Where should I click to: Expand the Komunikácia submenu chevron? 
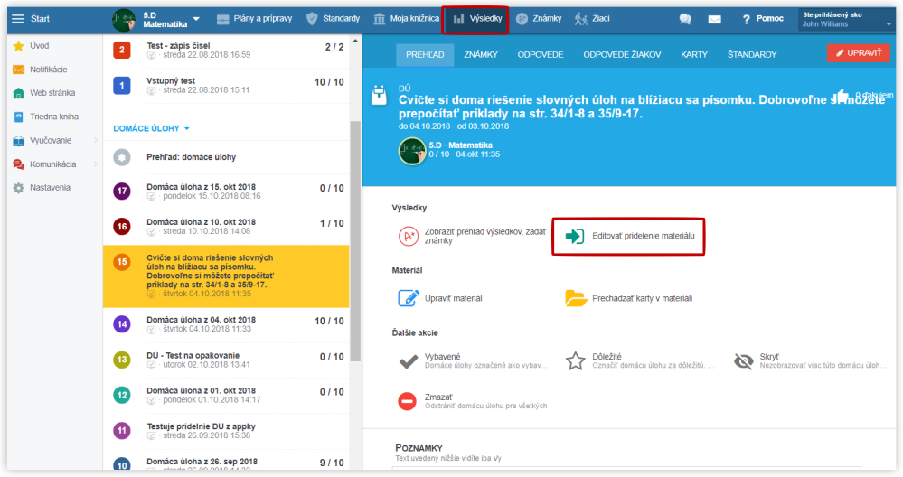coord(96,164)
